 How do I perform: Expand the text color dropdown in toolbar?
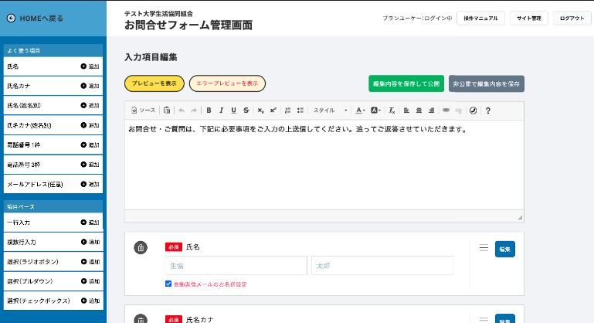pos(361,110)
